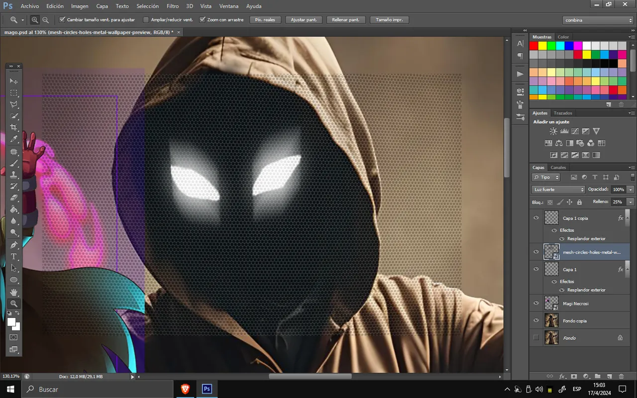This screenshot has height=398, width=637.
Task: Click the 'Rellenar pant.' button
Action: (x=346, y=20)
